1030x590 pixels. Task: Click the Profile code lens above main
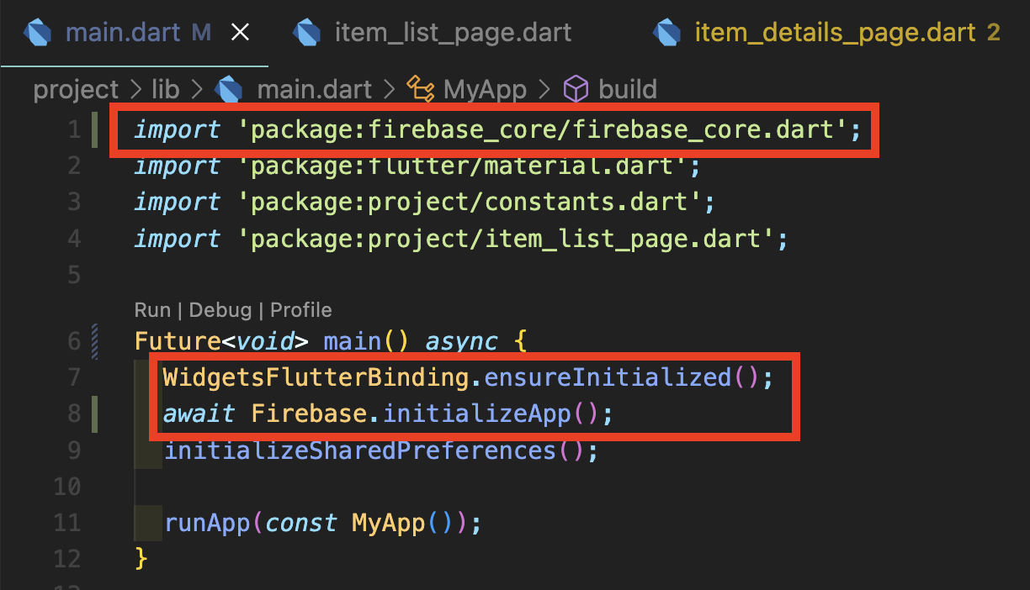[301, 310]
